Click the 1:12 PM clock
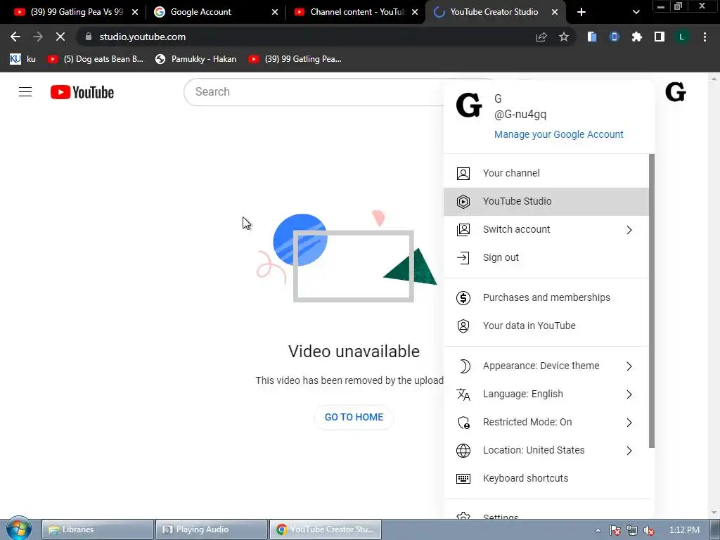This screenshot has height=540, width=720. click(684, 530)
